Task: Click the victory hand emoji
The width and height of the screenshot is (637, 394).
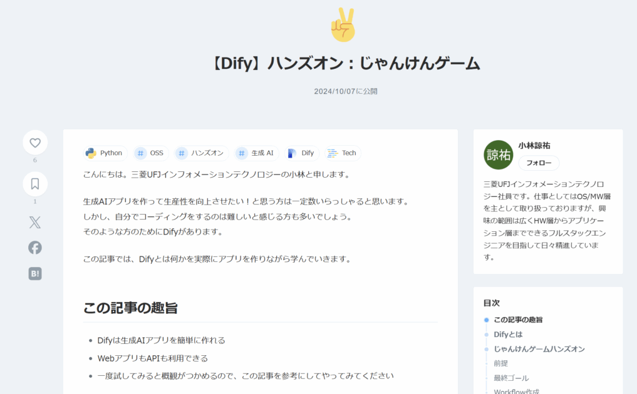Action: [344, 24]
